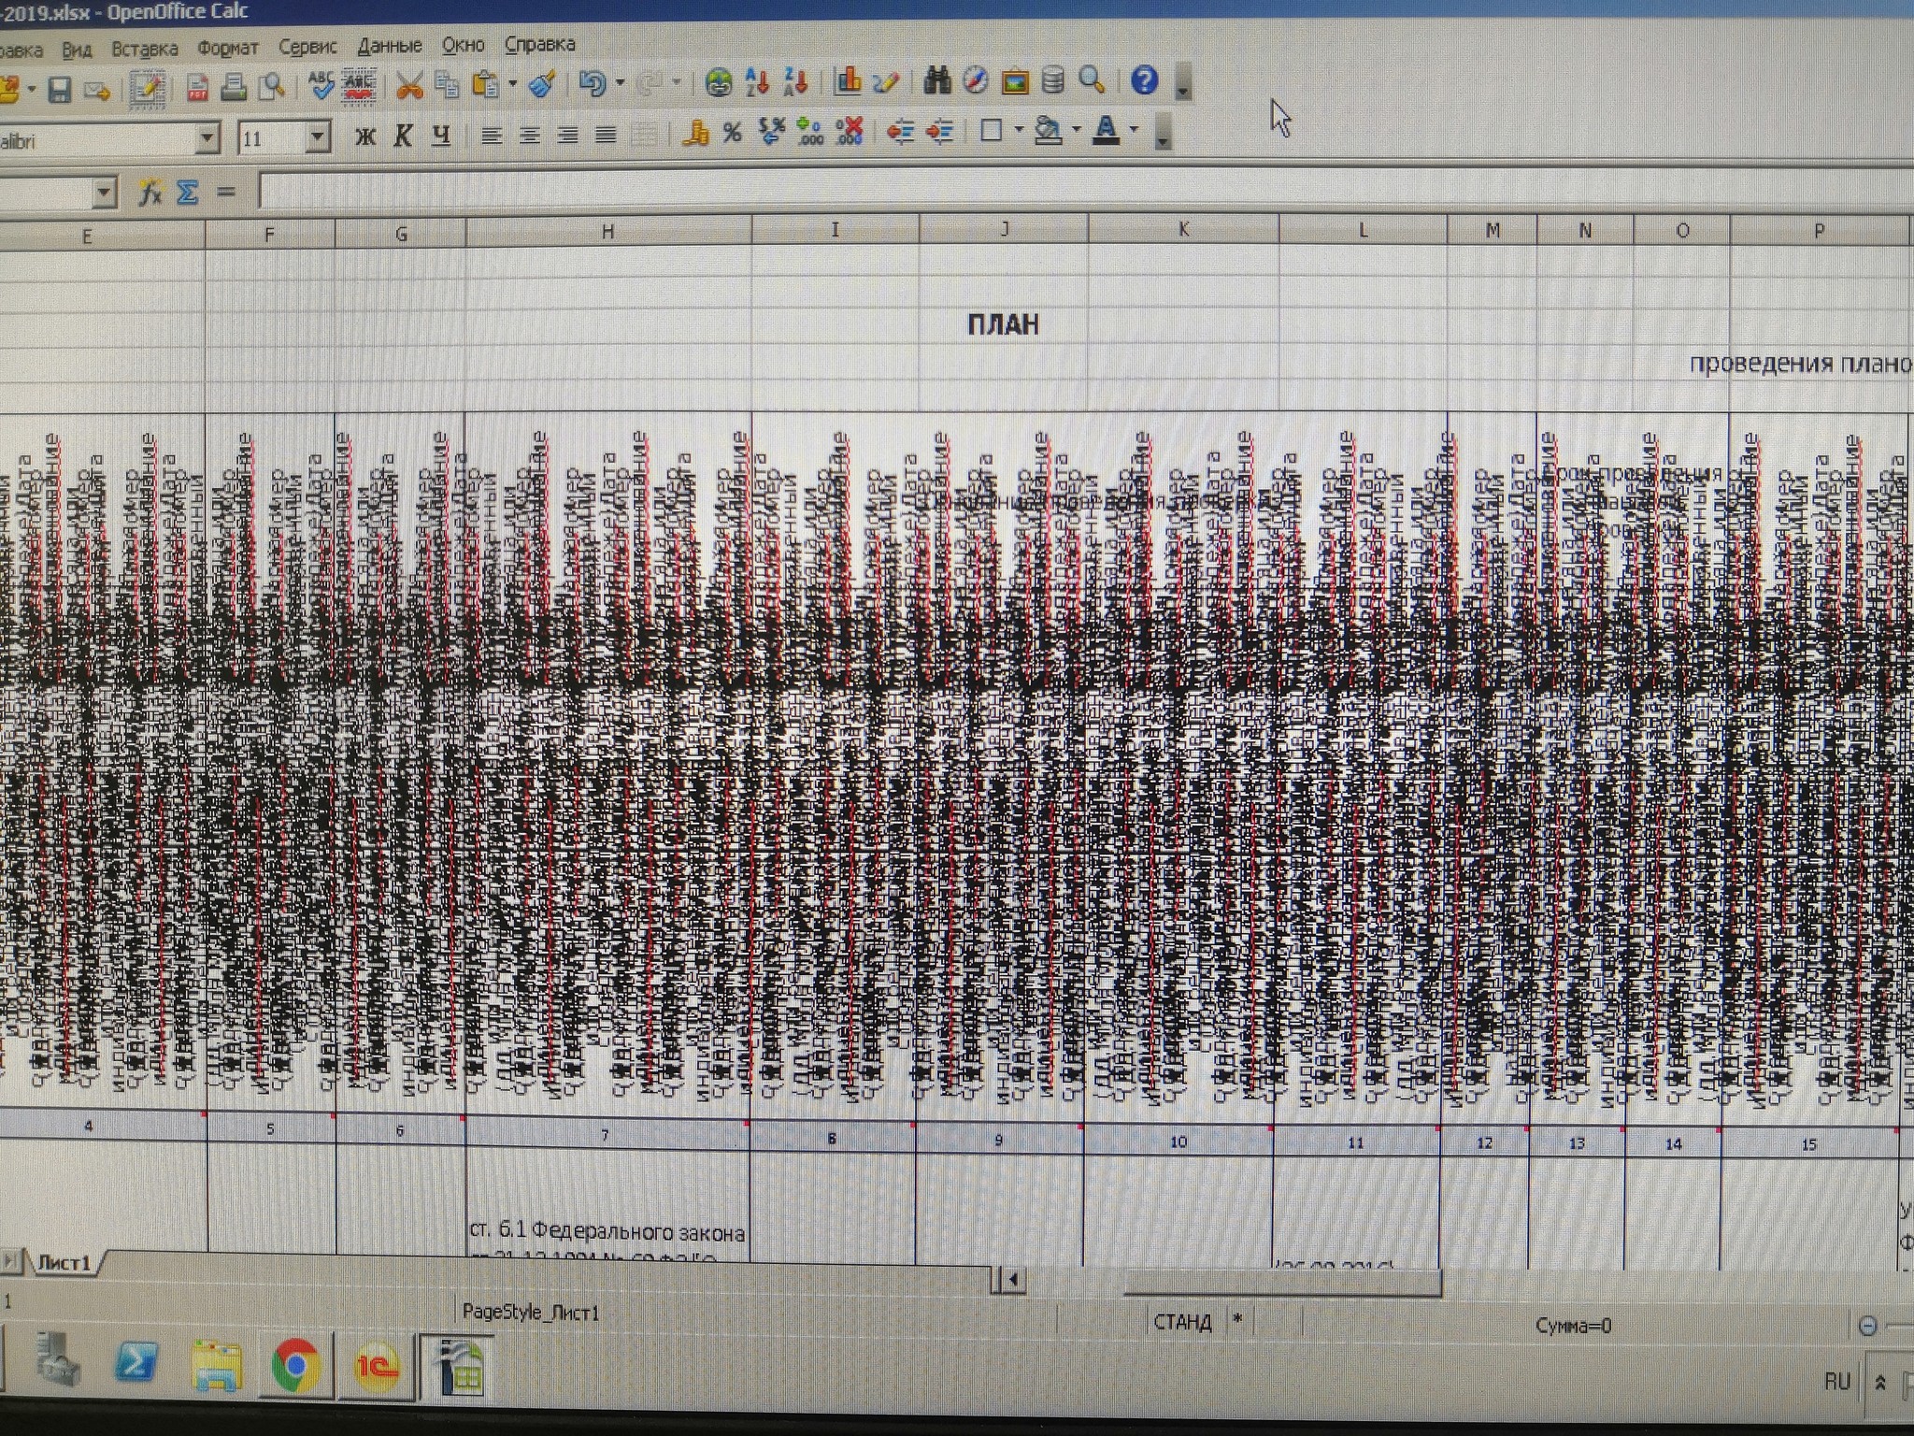Open the Undo history dropdown arrow
This screenshot has width=1914, height=1436.
click(x=619, y=84)
